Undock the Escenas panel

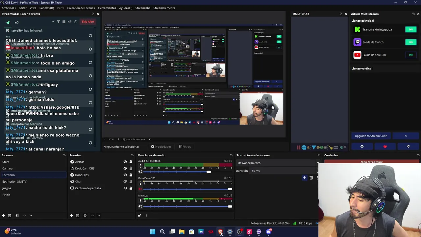point(64,155)
